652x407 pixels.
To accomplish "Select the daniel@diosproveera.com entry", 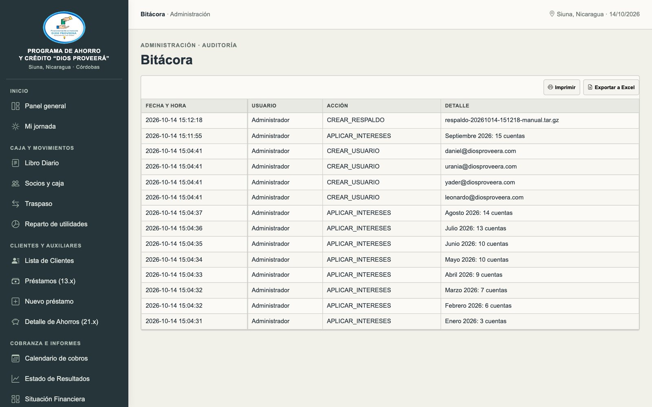I will (540, 151).
